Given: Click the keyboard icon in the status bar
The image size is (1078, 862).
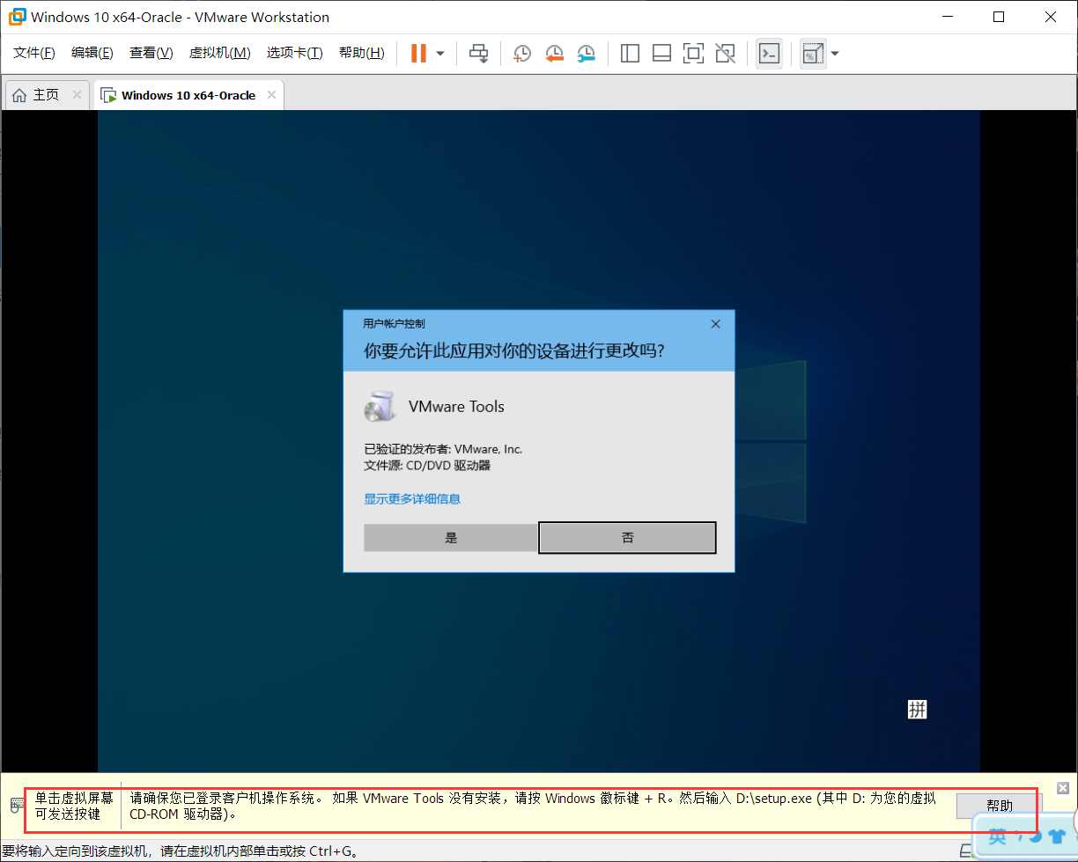Looking at the screenshot, I should pos(17,804).
